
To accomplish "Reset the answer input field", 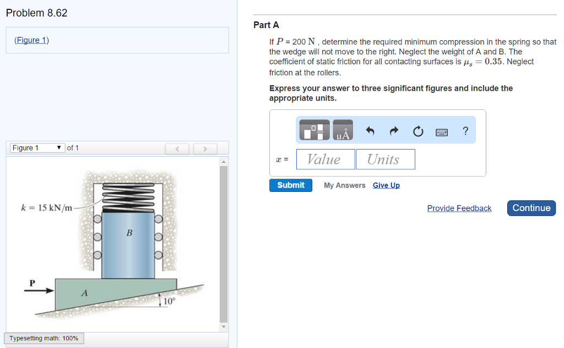I will point(418,130).
